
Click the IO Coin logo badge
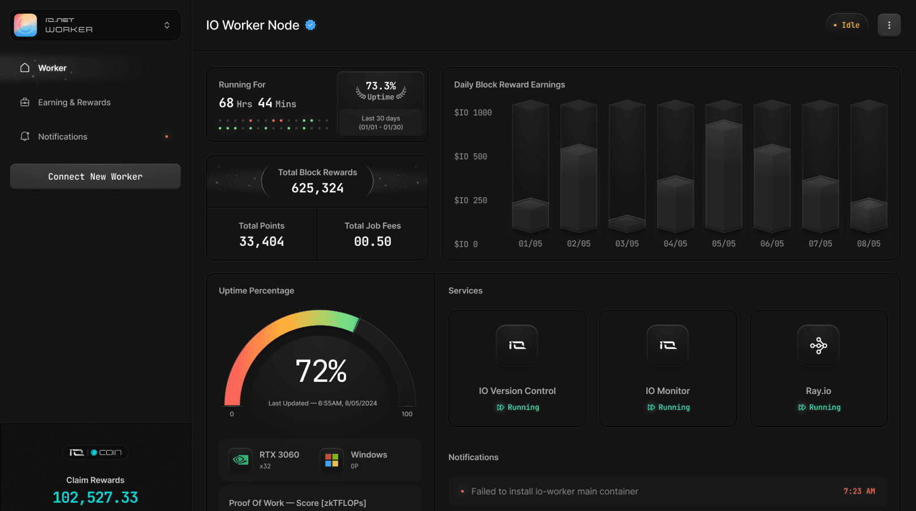point(95,452)
